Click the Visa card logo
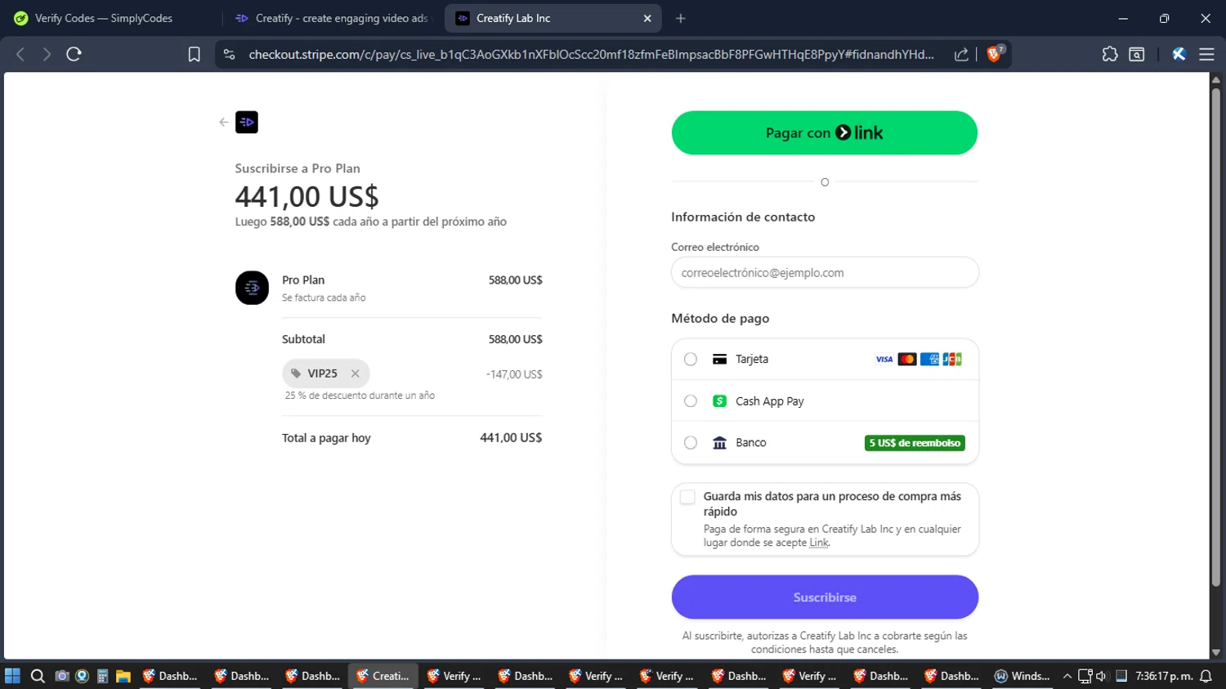Image resolution: width=1226 pixels, height=689 pixels. [x=884, y=360]
